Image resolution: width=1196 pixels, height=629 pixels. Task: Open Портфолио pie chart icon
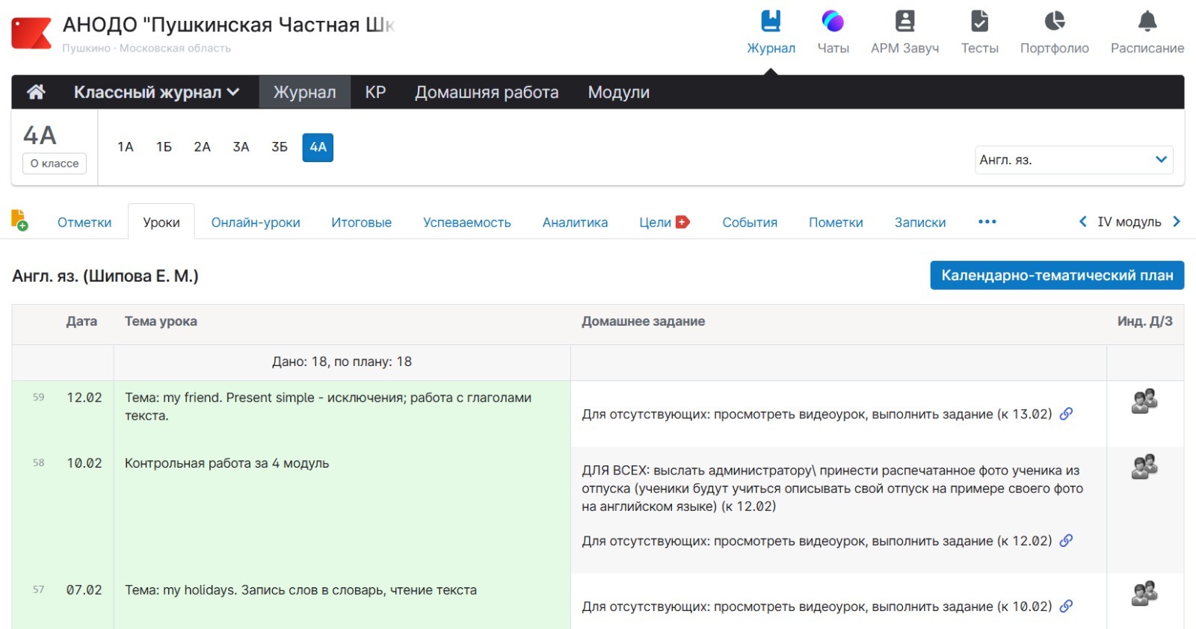coord(1055,21)
